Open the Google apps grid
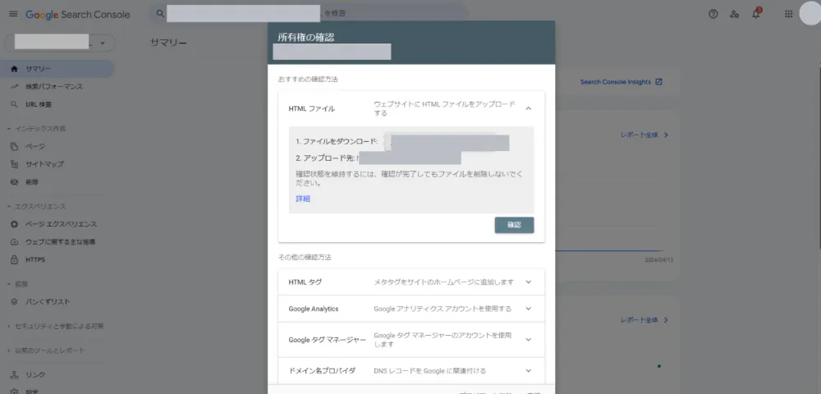 click(788, 14)
